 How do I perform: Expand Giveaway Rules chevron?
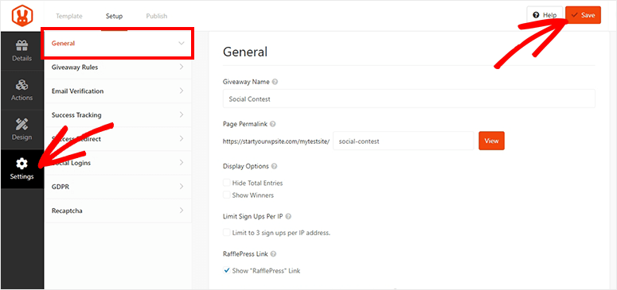click(182, 68)
